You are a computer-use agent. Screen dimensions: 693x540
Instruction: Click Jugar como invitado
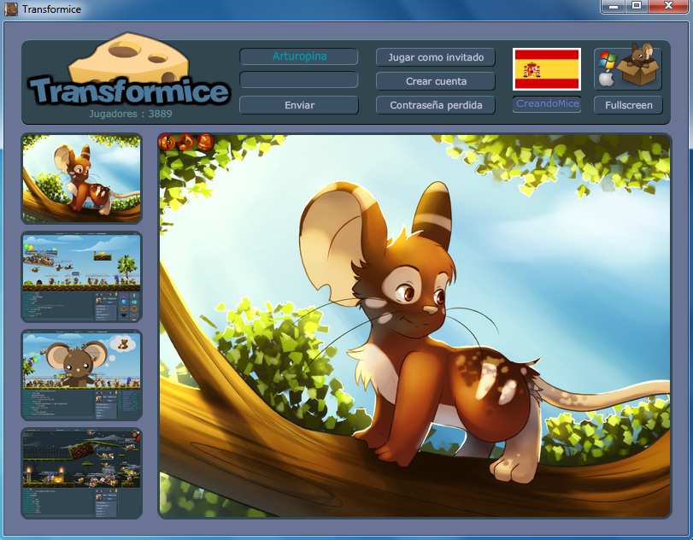pos(435,57)
